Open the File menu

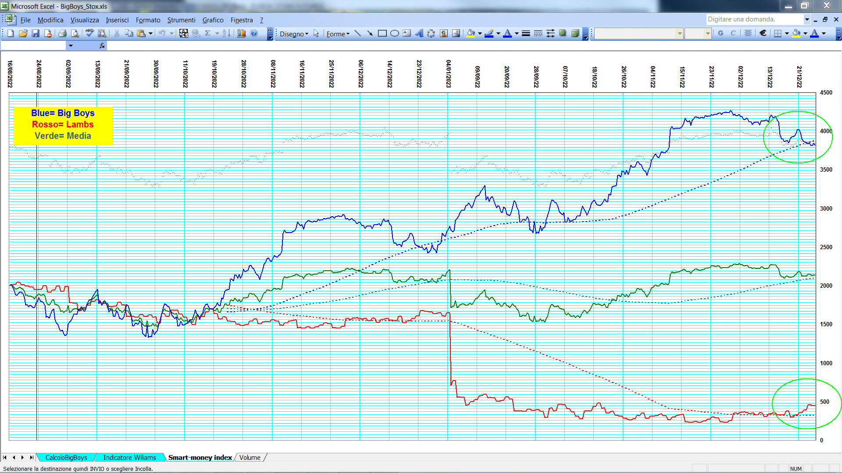tap(25, 20)
